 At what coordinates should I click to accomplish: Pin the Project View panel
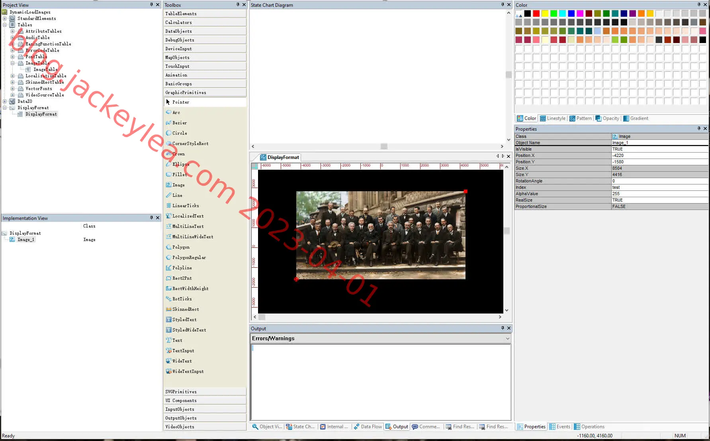point(151,5)
